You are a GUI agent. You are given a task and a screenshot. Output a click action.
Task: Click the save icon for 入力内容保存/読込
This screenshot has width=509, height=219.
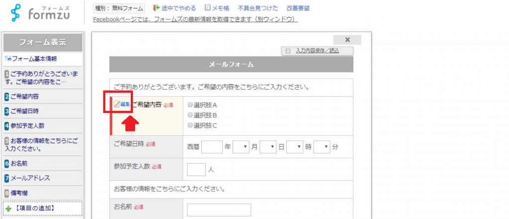(288, 51)
